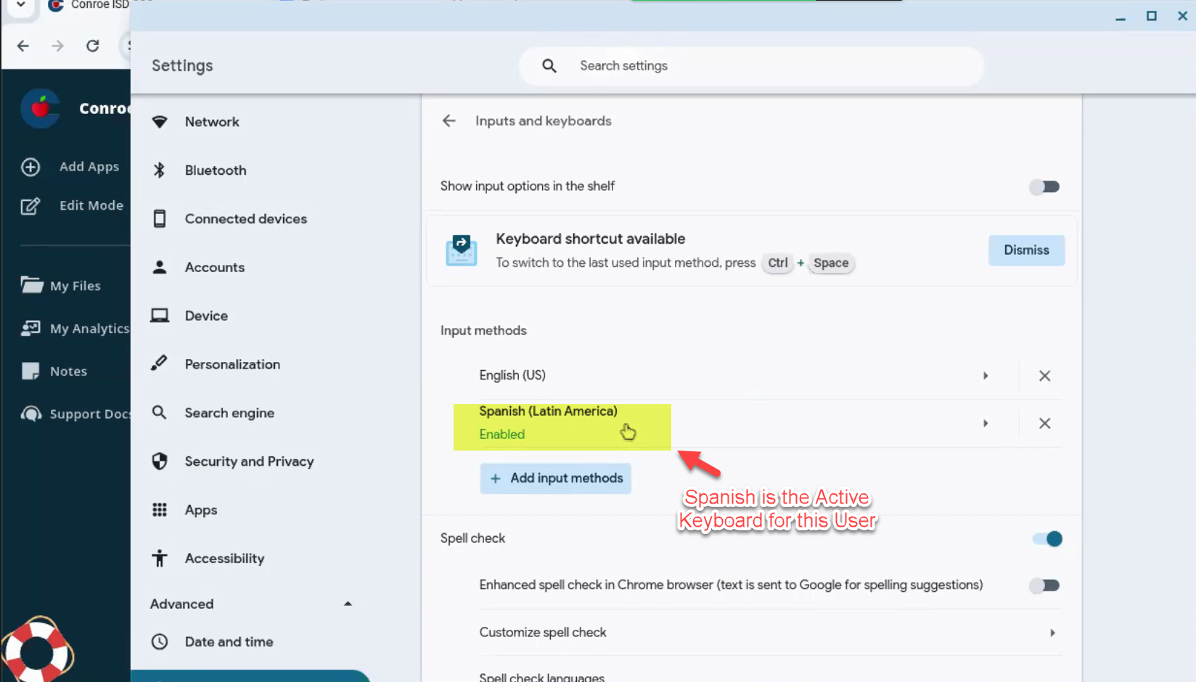Click the Network wifi icon in sidebar
The image size is (1196, 682).
click(x=160, y=122)
